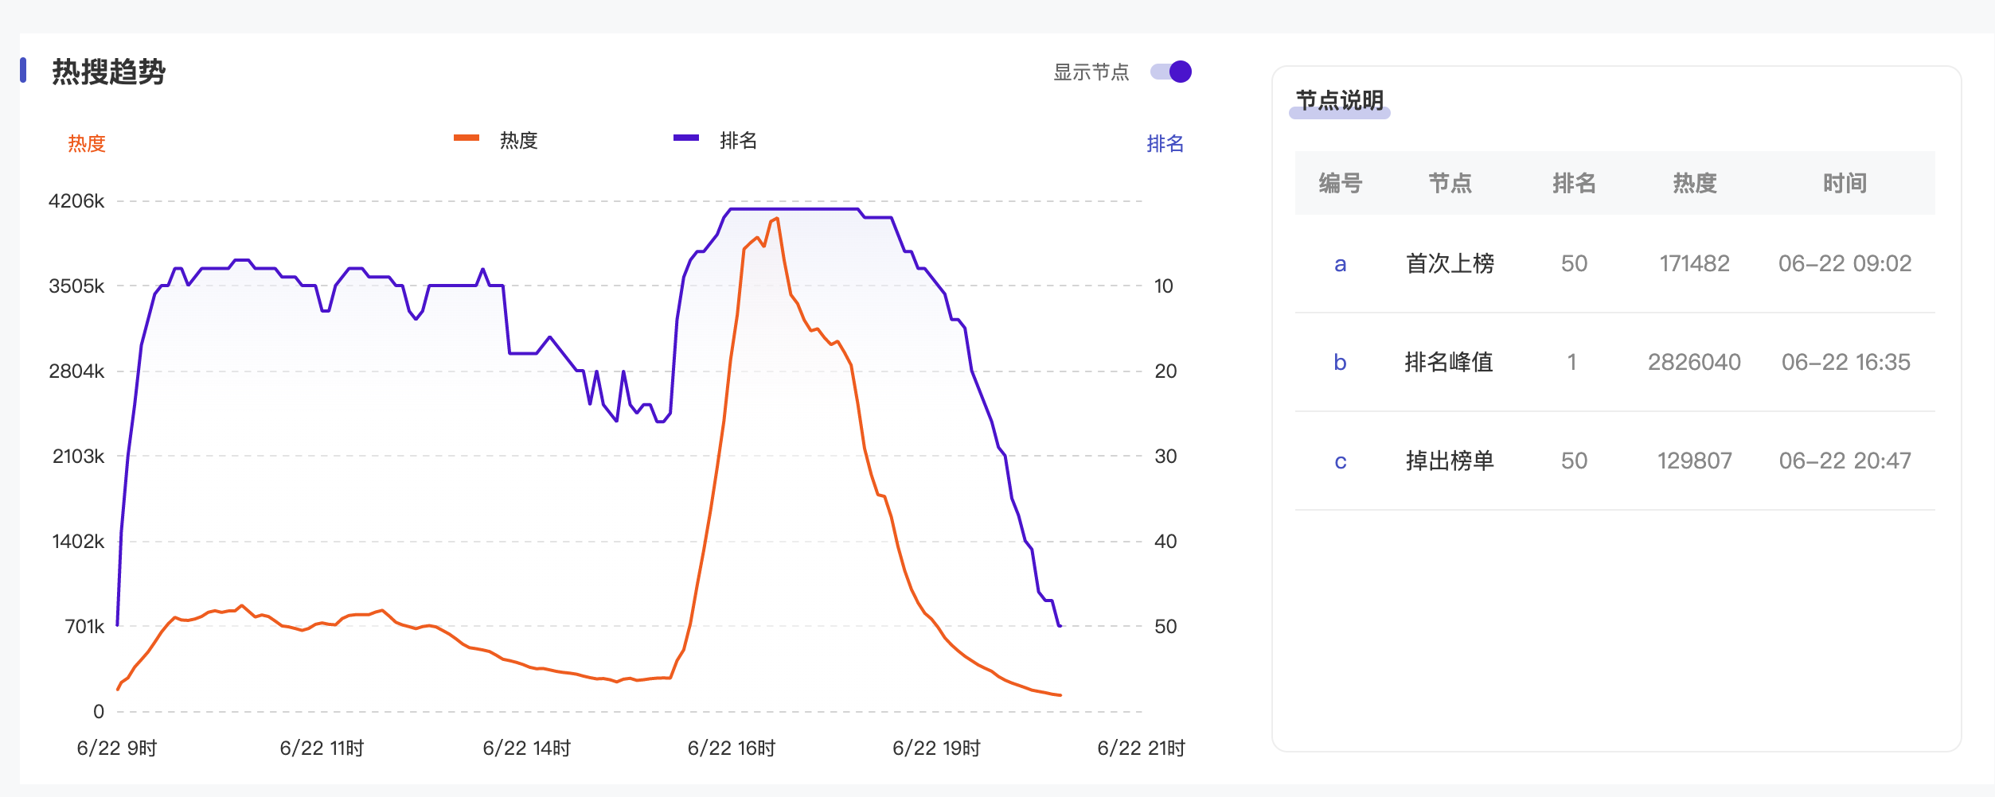Click the rank axis label 50

pyautogui.click(x=1165, y=627)
